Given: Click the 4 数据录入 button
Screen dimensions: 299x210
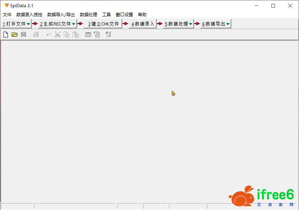Looking at the screenshot, I should point(143,24).
